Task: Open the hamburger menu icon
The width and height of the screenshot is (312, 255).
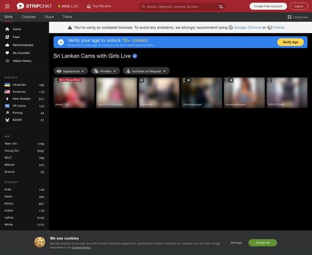Action: 7,6
